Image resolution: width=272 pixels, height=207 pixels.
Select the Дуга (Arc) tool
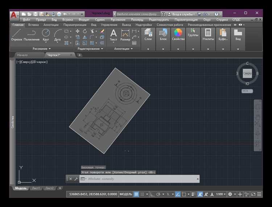57,35
